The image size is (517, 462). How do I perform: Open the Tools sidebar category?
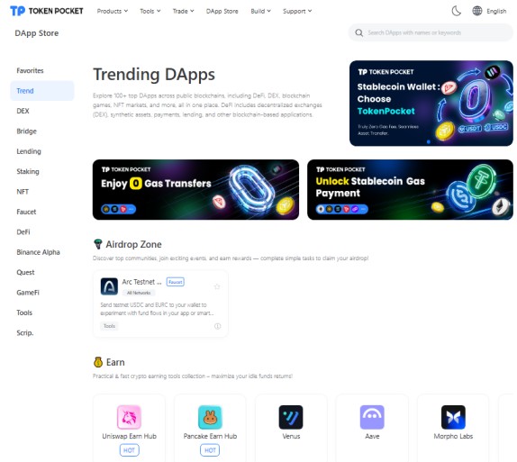pos(24,313)
